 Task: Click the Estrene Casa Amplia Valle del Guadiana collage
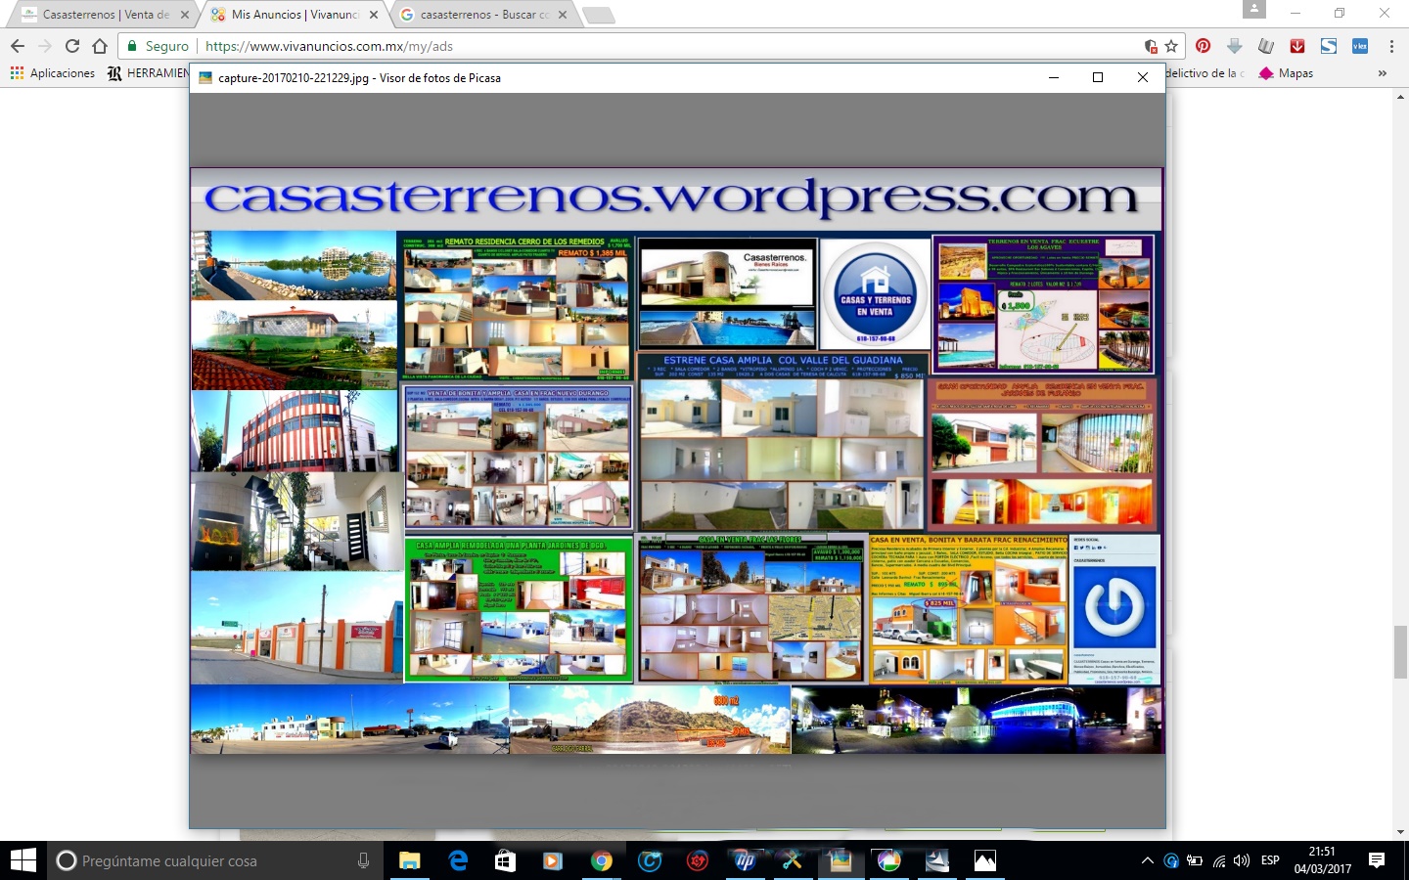pos(782,441)
